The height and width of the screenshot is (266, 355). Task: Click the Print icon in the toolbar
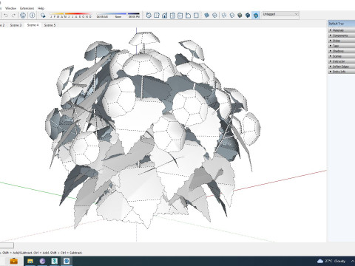pos(23,16)
